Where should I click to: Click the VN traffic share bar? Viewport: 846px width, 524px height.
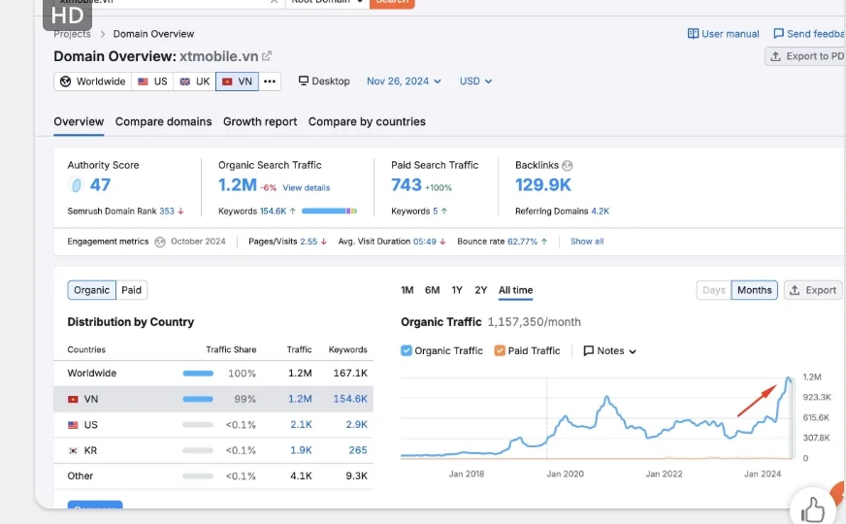click(x=198, y=400)
